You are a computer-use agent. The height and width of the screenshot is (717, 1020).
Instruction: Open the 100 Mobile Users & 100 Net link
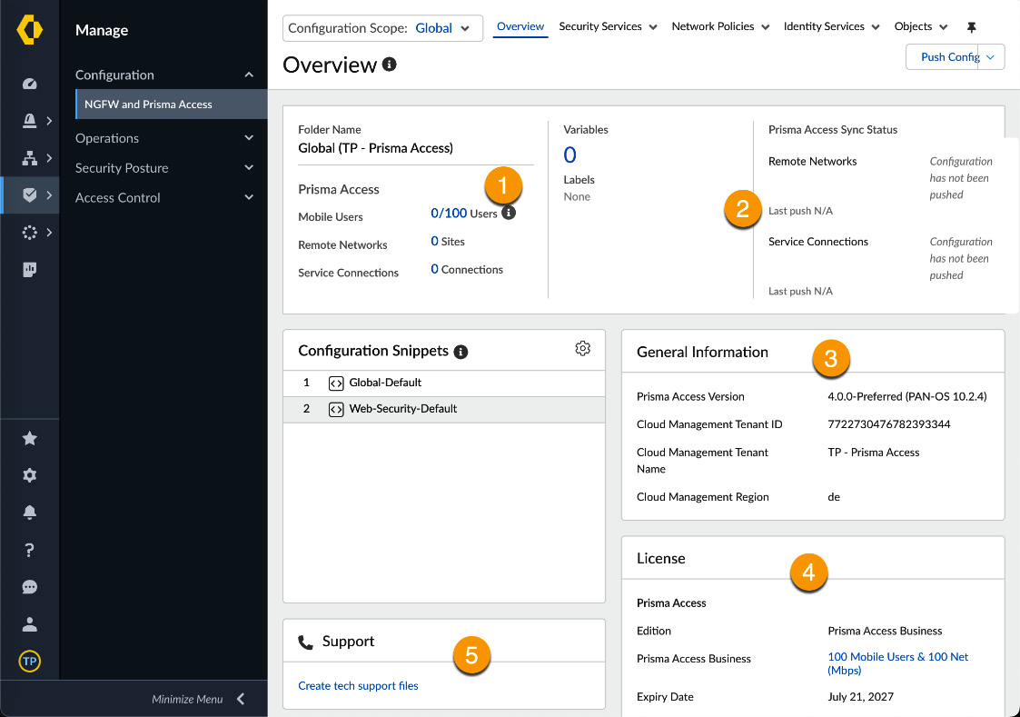tap(897, 663)
